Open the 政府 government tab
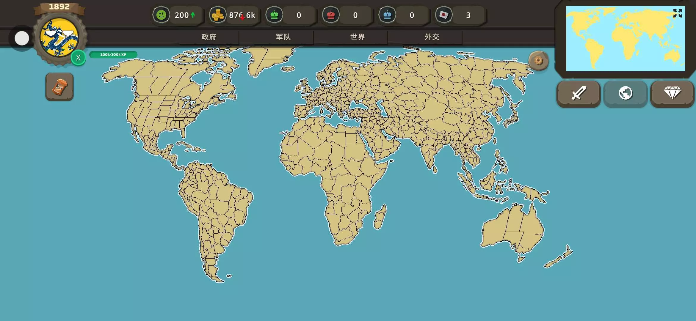Image resolution: width=696 pixels, height=321 pixels. pyautogui.click(x=209, y=37)
